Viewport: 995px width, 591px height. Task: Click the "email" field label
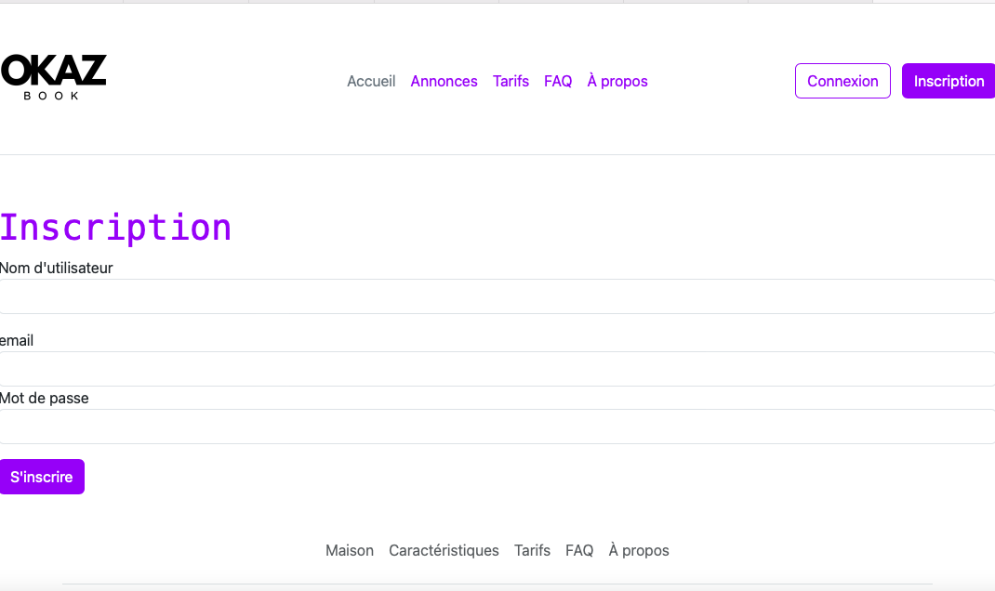click(17, 341)
